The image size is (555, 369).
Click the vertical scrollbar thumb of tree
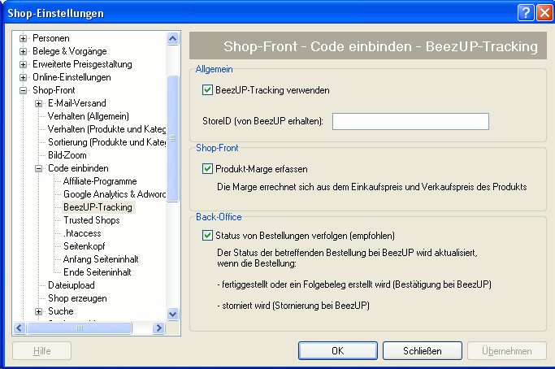[173, 138]
